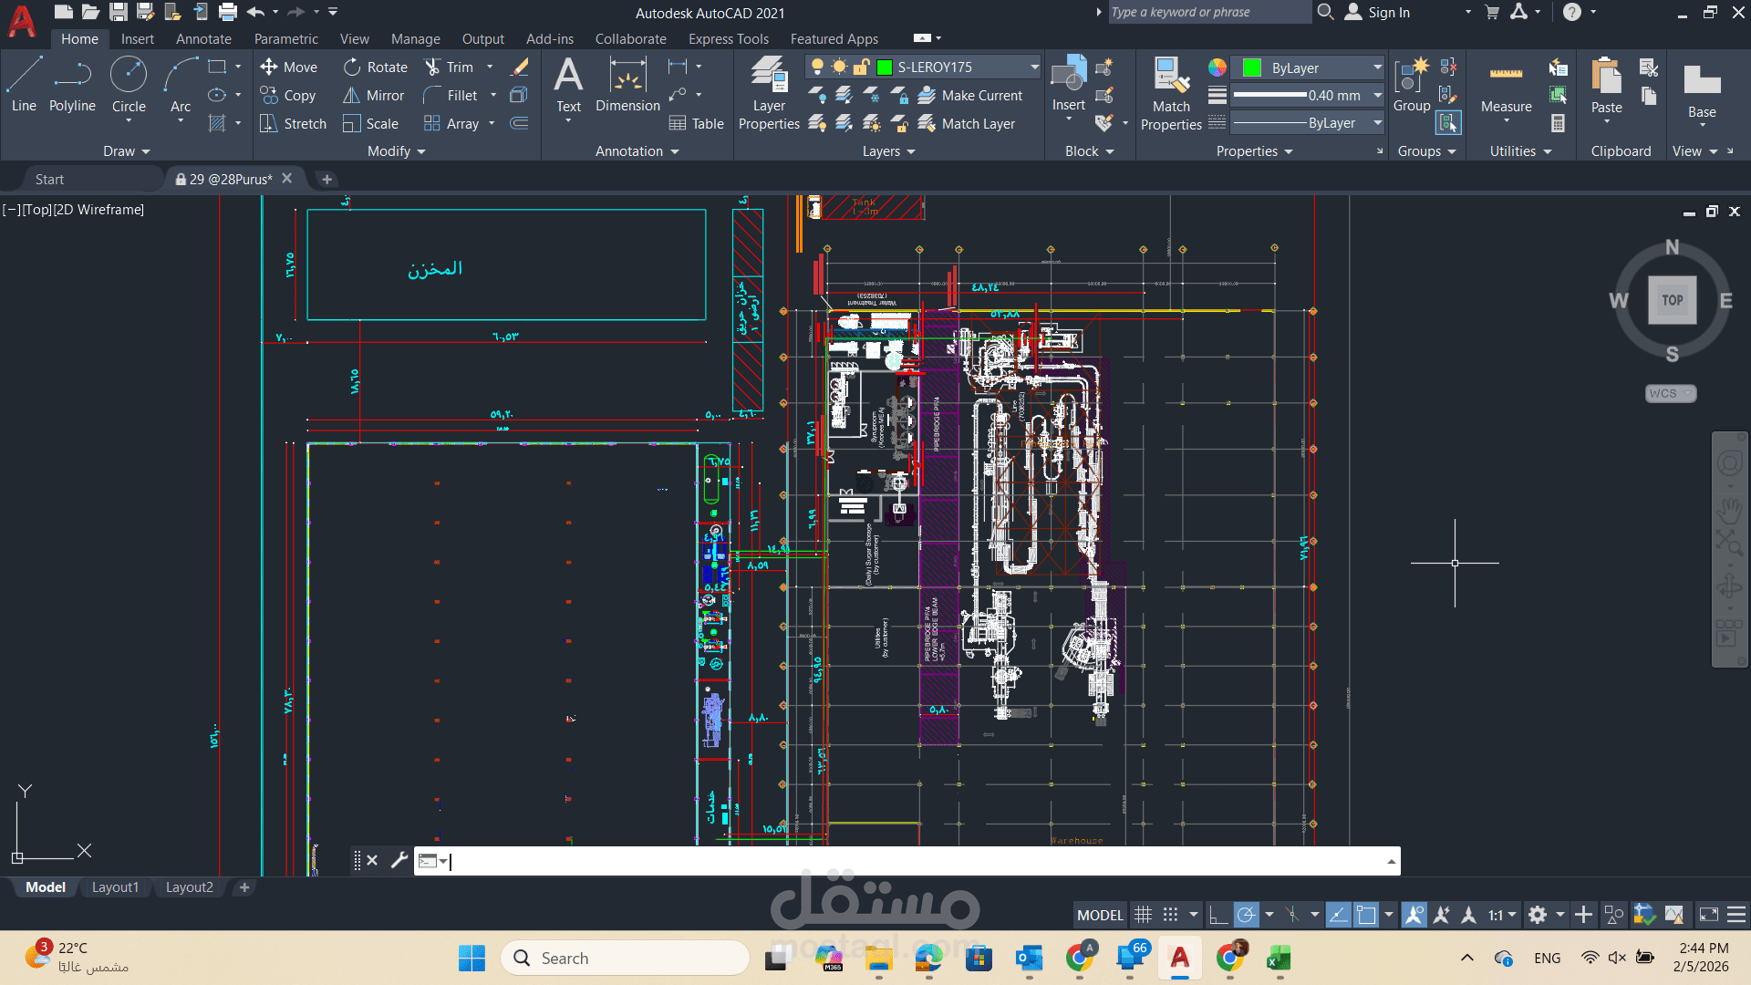The height and width of the screenshot is (985, 1751).
Task: Toggle 2D object snap
Action: point(1366,915)
